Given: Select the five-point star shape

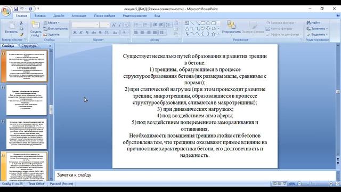Looking at the screenshot, I should coord(214,34).
